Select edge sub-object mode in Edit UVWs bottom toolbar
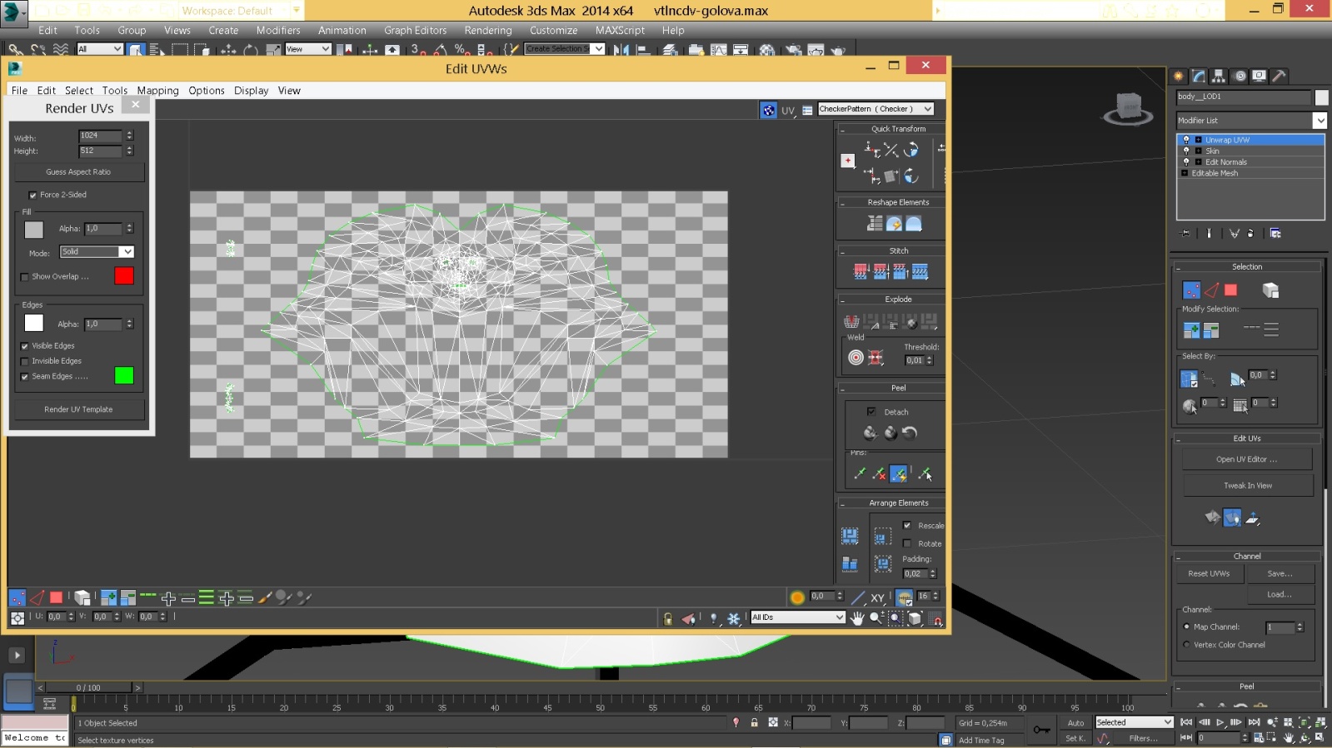Viewport: 1332px width, 748px height. pos(37,597)
